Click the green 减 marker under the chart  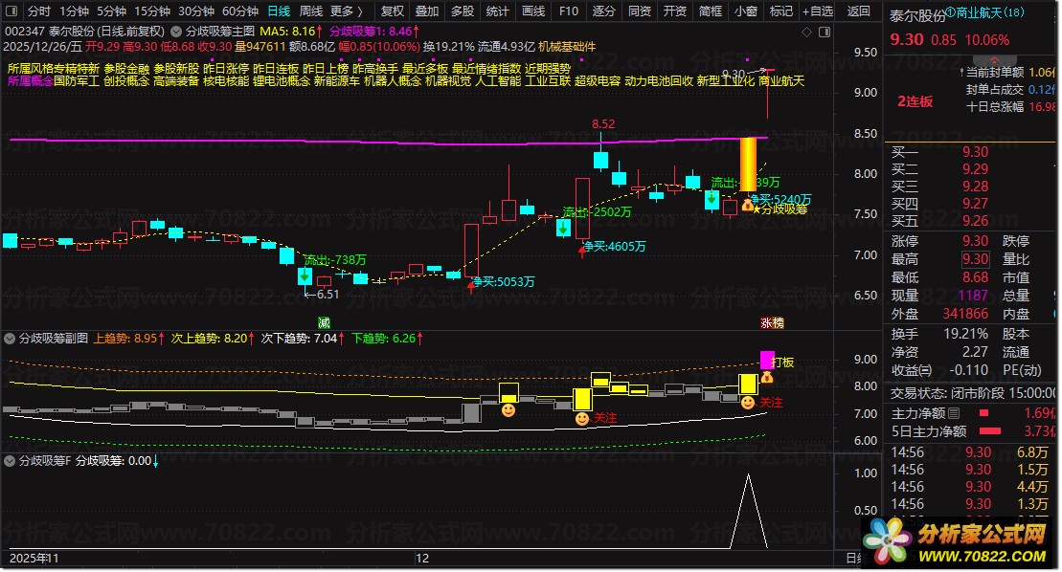(x=324, y=322)
